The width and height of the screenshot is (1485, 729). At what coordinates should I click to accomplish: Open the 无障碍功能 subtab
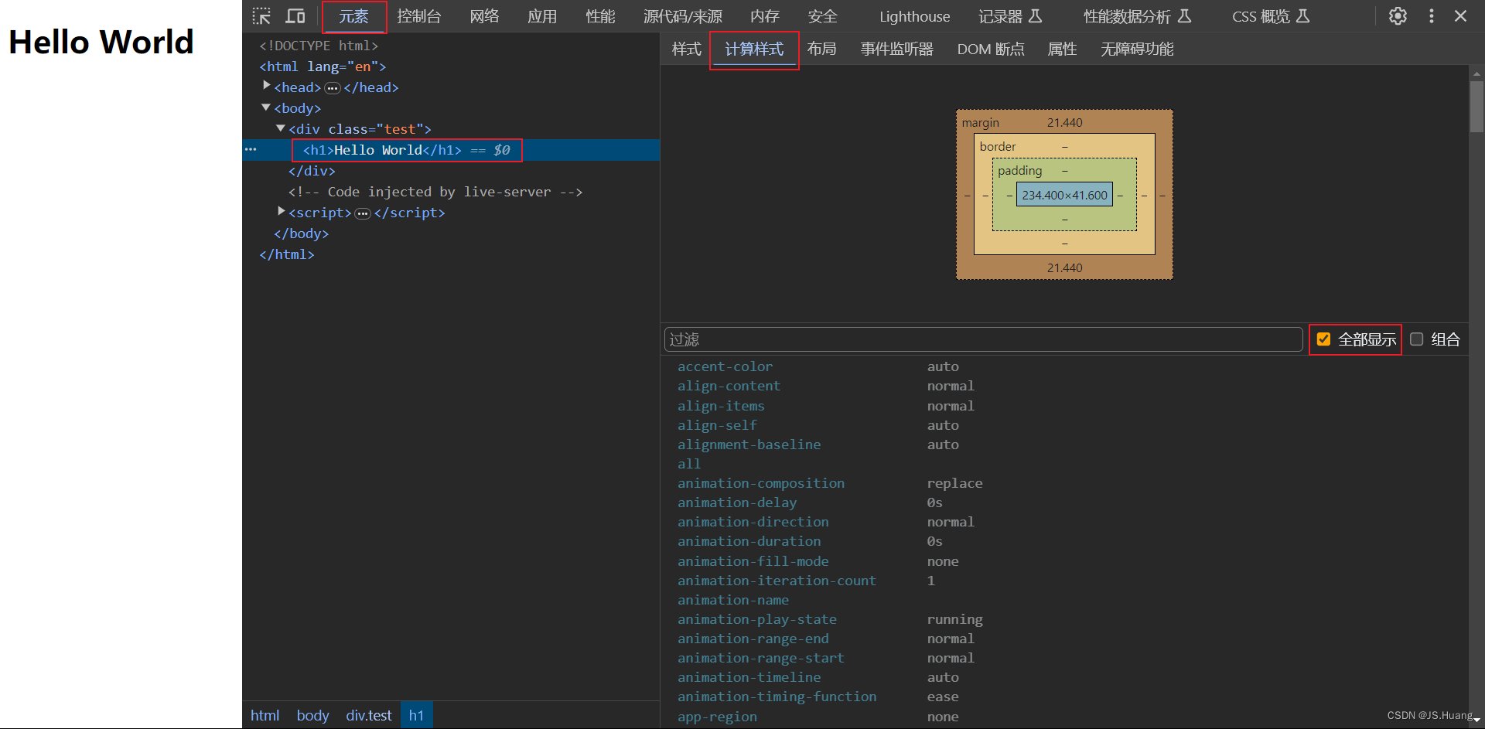(x=1137, y=49)
